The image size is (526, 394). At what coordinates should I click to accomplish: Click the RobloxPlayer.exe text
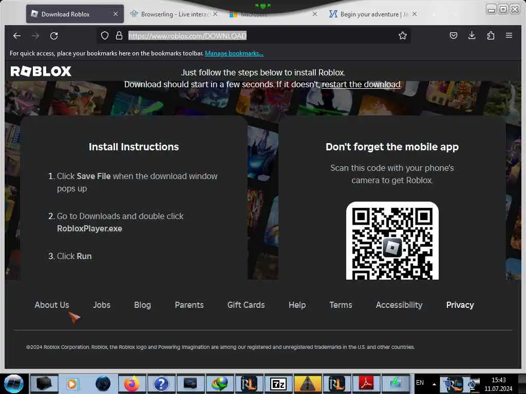click(x=89, y=228)
